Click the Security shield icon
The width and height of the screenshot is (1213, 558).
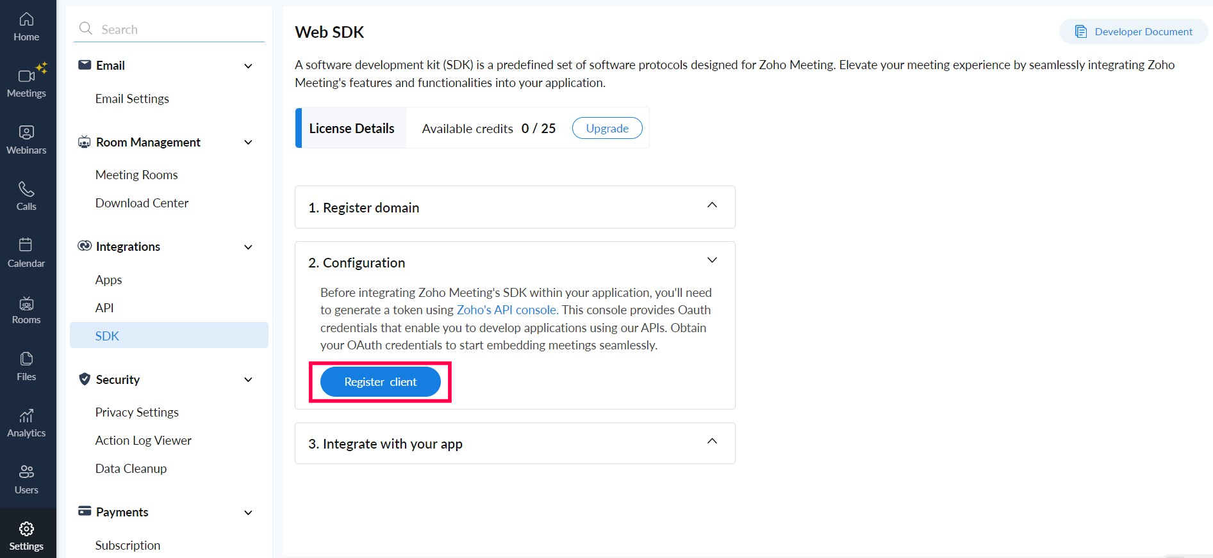click(84, 379)
